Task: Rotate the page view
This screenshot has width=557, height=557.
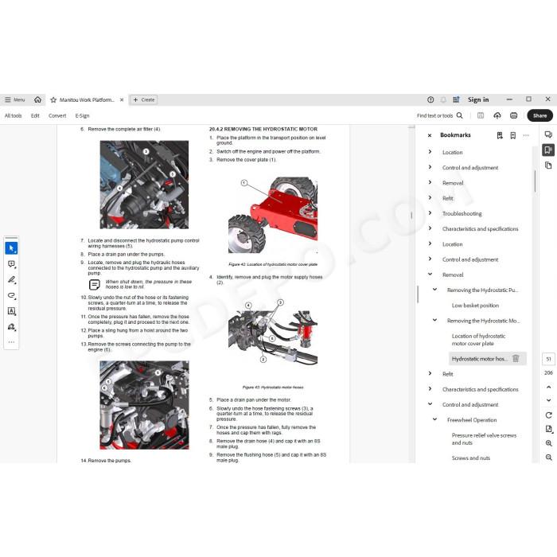Action: click(x=548, y=415)
